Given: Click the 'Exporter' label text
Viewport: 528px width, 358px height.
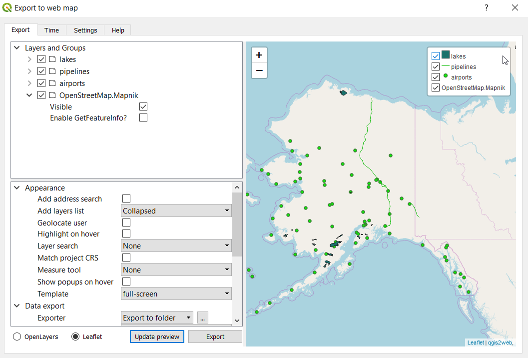Looking at the screenshot, I should pyautogui.click(x=51, y=318).
